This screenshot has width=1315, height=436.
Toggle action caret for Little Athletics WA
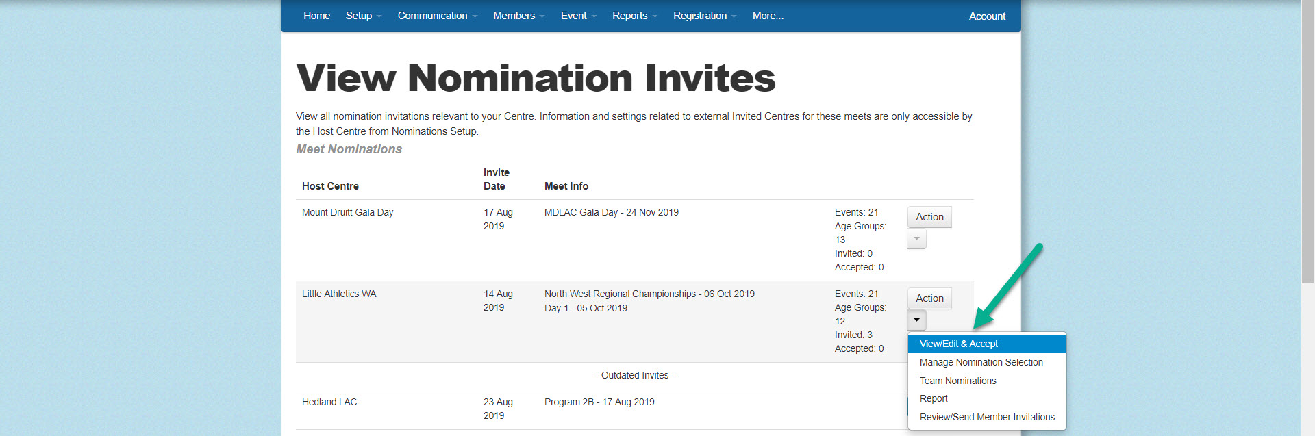pos(916,320)
